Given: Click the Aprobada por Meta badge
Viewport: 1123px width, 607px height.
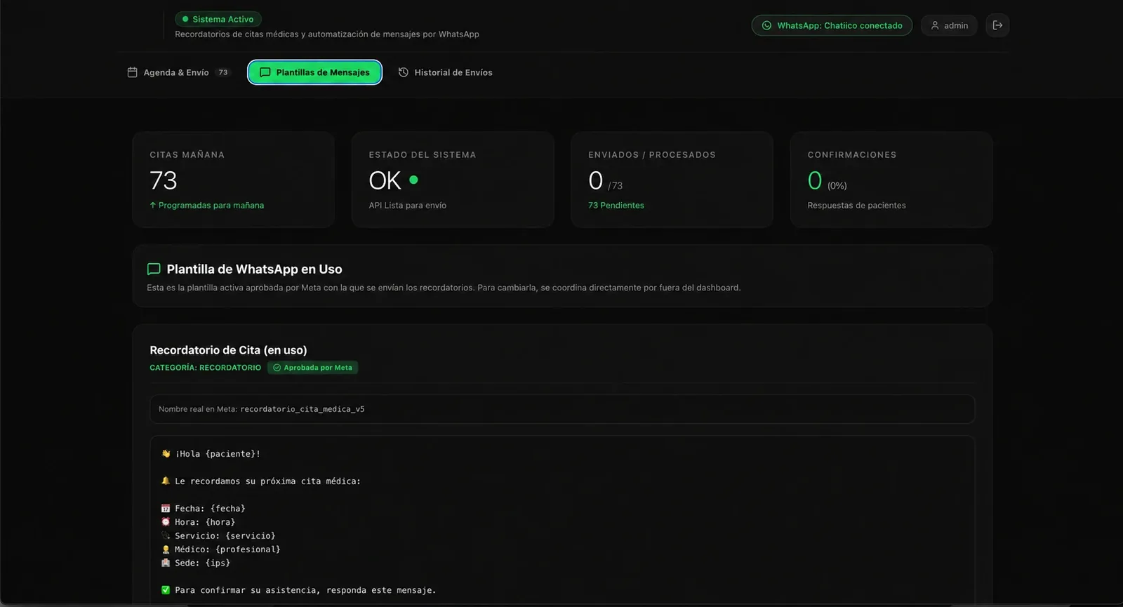Looking at the screenshot, I should pyautogui.click(x=312, y=368).
